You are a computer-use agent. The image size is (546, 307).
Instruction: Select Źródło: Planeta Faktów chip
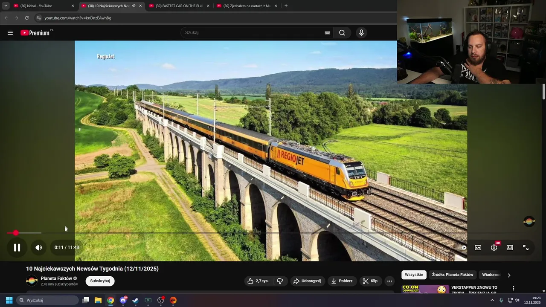tap(453, 275)
